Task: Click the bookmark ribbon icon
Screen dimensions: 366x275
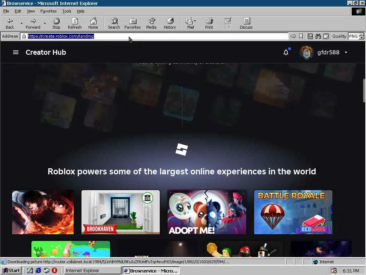Action: [x=301, y=36]
